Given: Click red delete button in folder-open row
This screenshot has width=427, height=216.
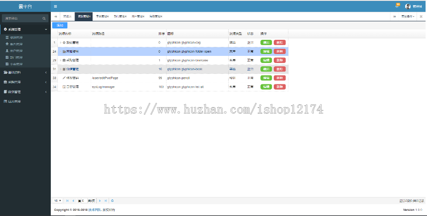Looking at the screenshot, I should point(279,52).
